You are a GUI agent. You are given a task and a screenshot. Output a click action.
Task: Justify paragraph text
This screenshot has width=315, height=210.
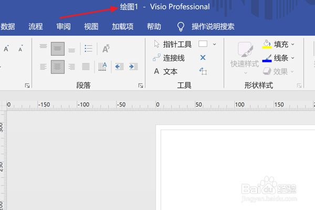pos(86,67)
